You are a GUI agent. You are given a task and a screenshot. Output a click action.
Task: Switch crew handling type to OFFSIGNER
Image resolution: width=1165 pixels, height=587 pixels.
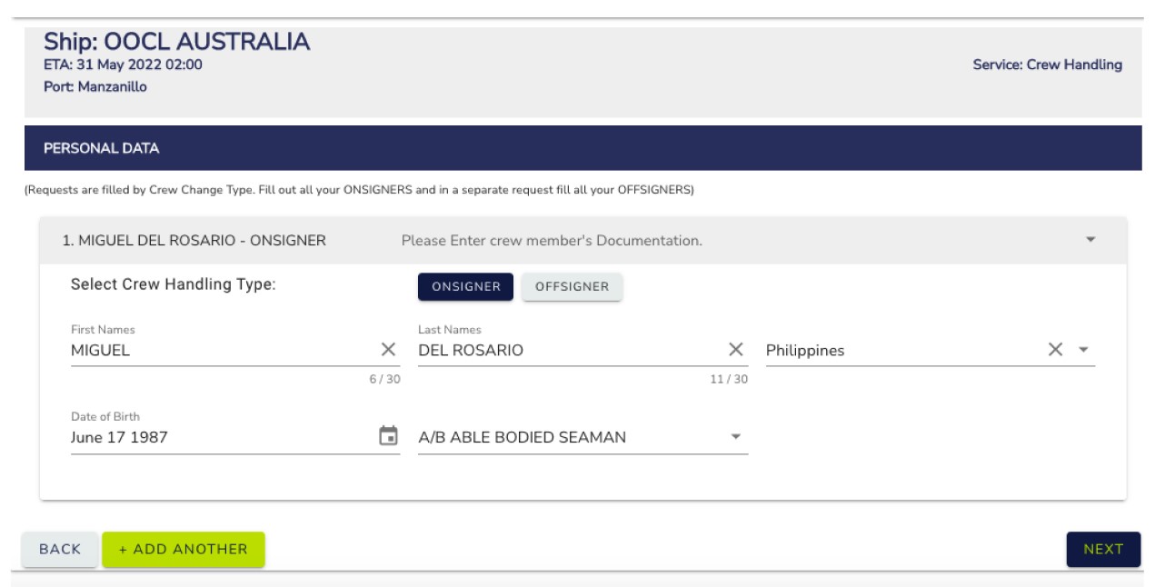(572, 286)
